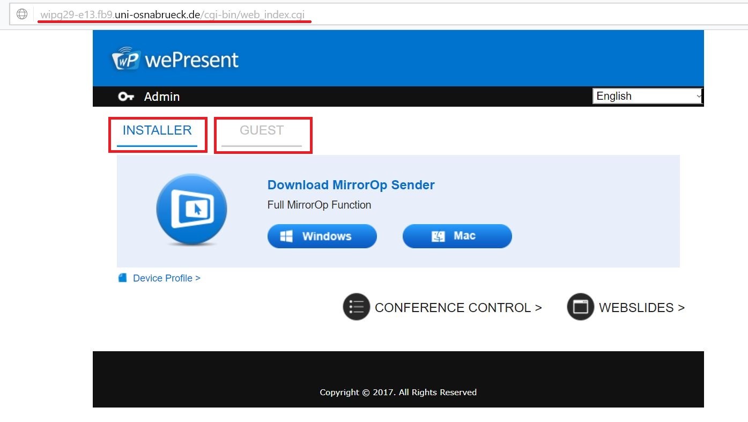Screen dimensions: 748x422
Task: Click the globe icon in address bar
Action: click(x=22, y=14)
